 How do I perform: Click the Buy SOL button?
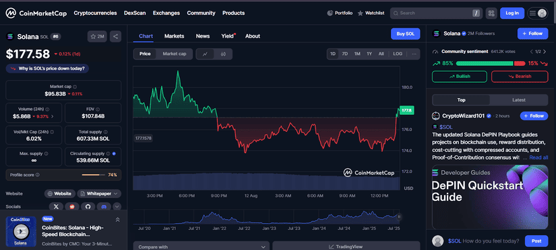pyautogui.click(x=405, y=34)
